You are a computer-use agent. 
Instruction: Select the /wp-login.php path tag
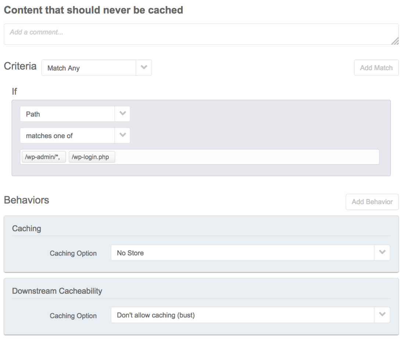click(92, 157)
